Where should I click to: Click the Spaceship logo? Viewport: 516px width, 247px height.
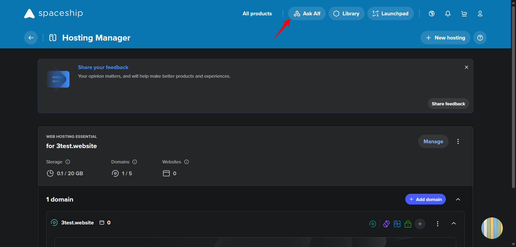pyautogui.click(x=53, y=13)
